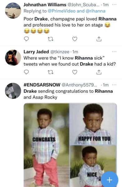Open more options for Johnathan Williams' tweet
The height and width of the screenshot is (187, 122).
114,5
